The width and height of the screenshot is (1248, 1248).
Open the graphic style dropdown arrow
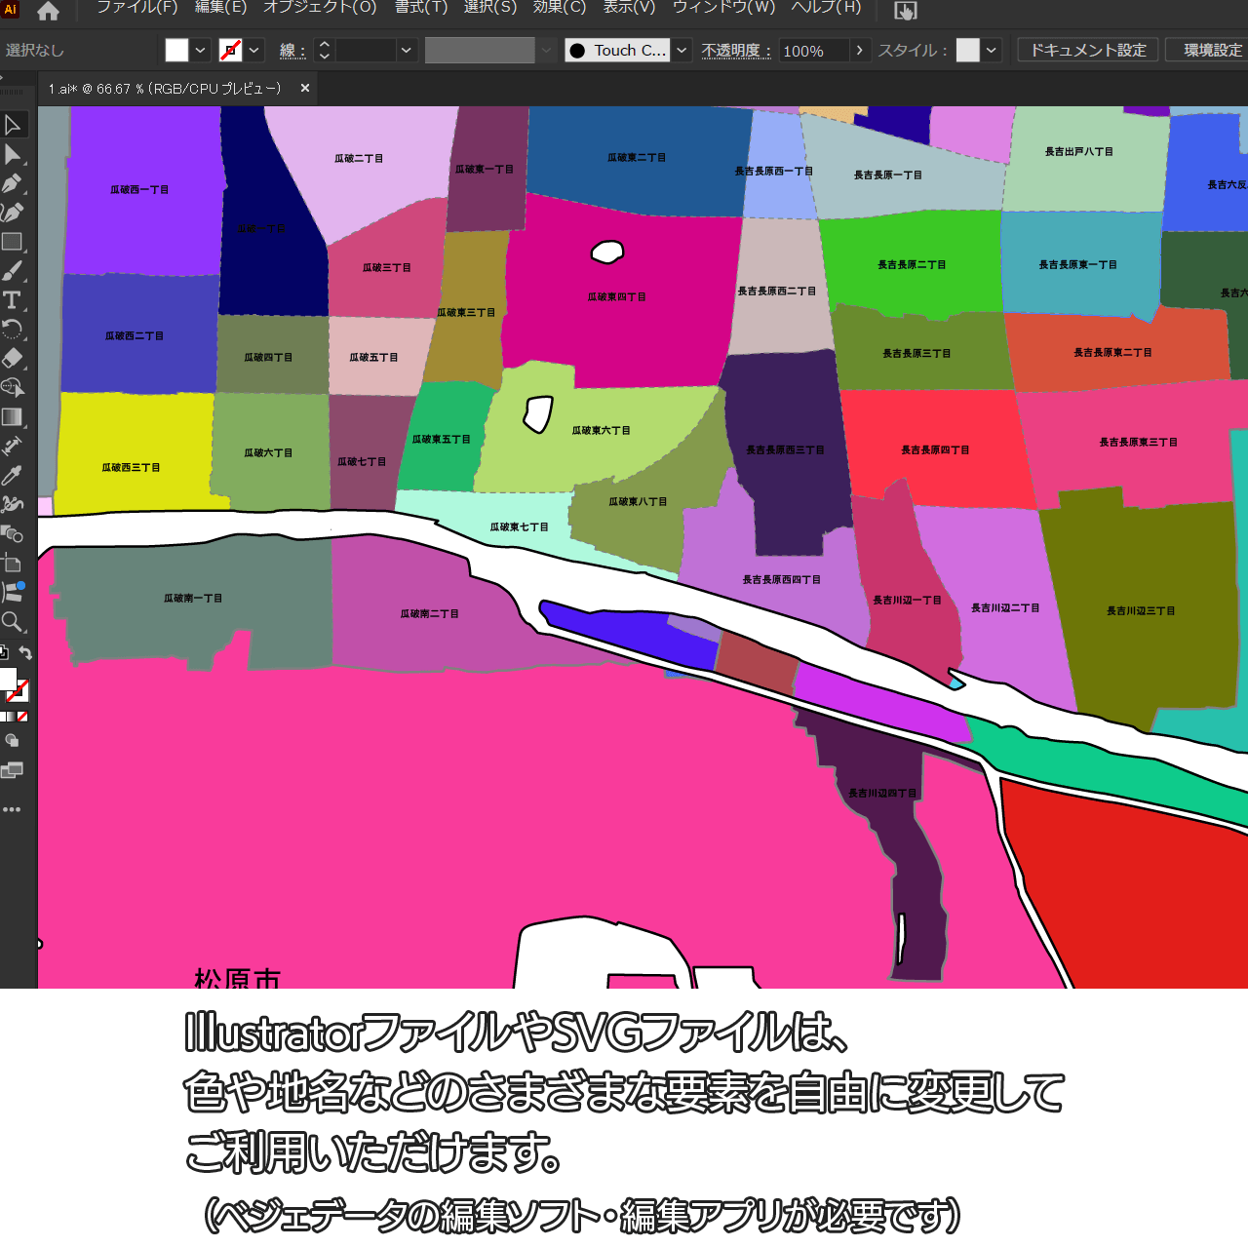point(992,51)
